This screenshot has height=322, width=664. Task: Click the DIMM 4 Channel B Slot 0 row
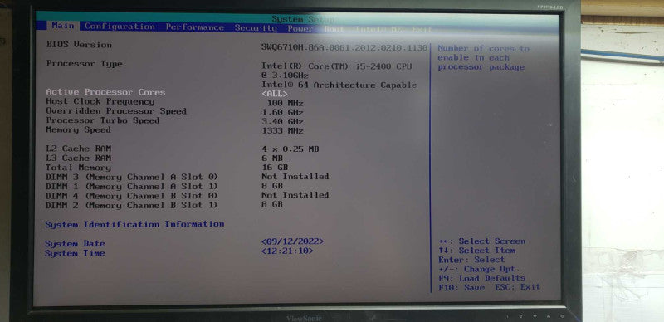coord(188,196)
